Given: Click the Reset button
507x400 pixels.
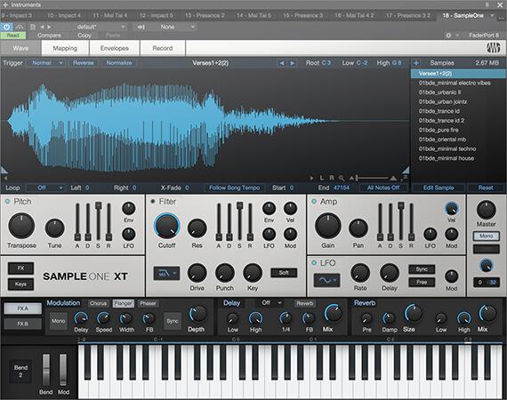Looking at the screenshot, I should point(486,188).
